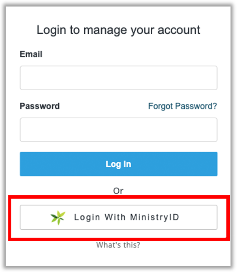Focus the Password input field
Image resolution: width=237 pixels, height=272 pixels.
(119, 130)
